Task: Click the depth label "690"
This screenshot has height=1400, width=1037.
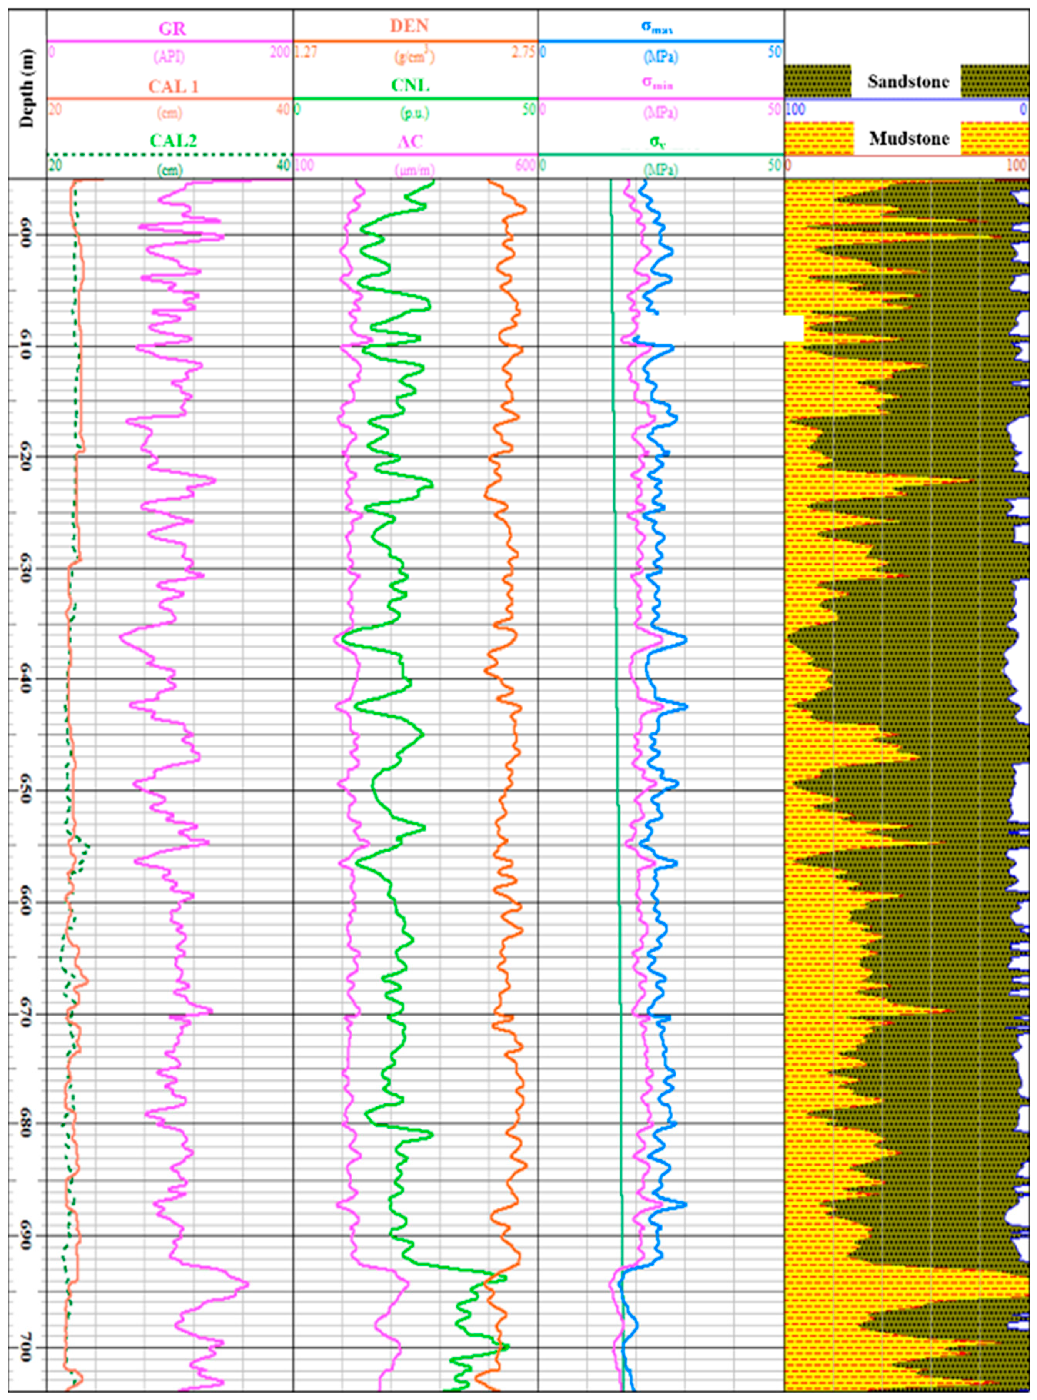Action: (27, 1236)
